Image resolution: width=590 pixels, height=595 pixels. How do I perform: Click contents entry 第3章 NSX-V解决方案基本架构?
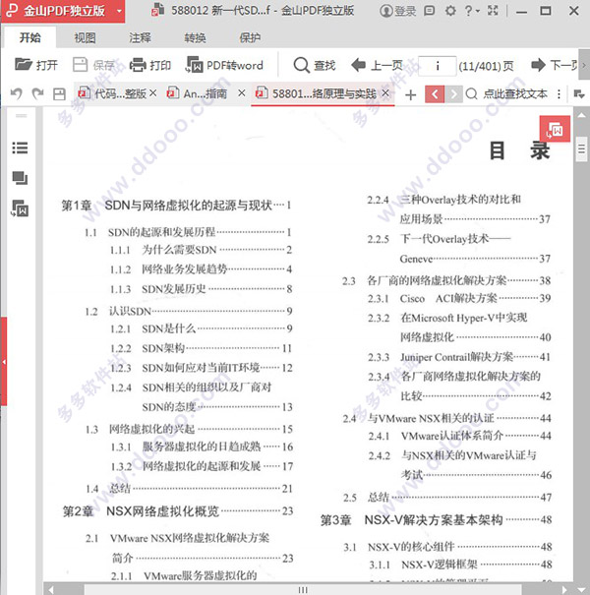[436, 520]
